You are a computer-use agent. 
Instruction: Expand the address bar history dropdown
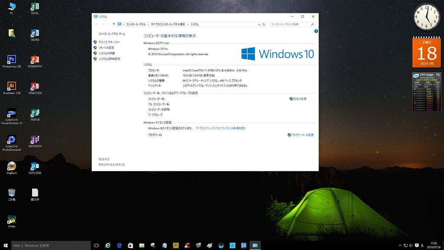pyautogui.click(x=259, y=24)
